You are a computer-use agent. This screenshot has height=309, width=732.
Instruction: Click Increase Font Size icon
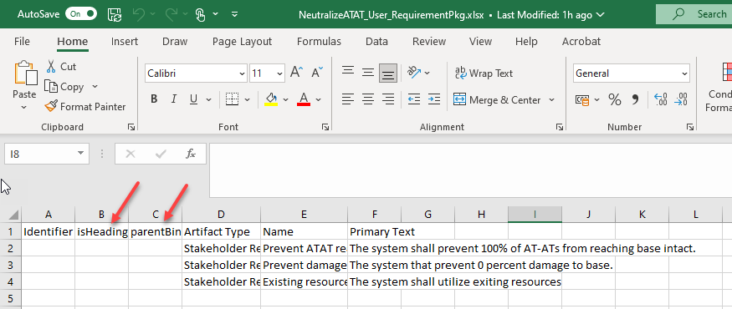297,73
